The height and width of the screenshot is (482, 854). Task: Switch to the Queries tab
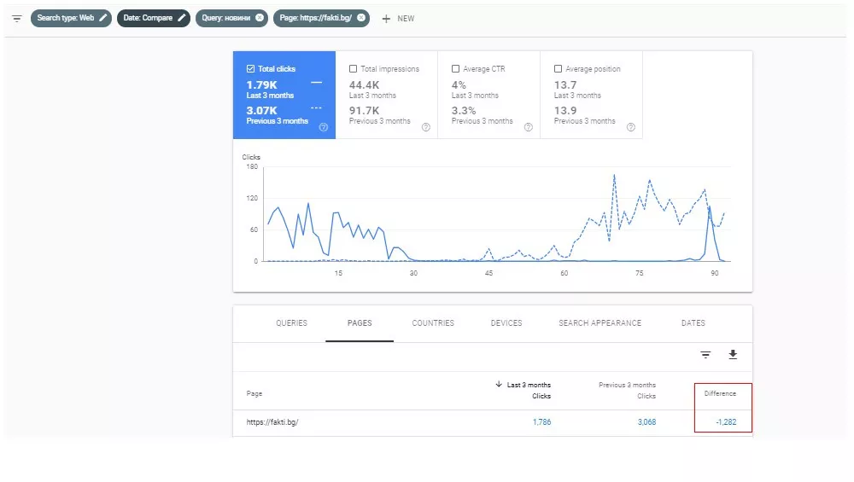pyautogui.click(x=291, y=323)
